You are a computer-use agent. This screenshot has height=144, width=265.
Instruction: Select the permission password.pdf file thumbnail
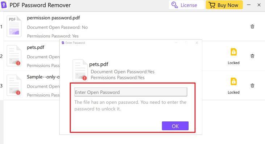tap(14, 26)
